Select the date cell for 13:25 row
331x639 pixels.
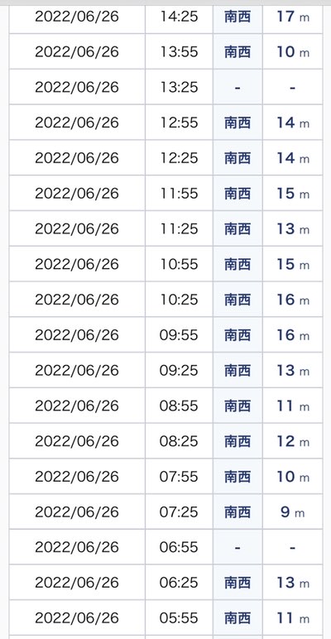[77, 87]
